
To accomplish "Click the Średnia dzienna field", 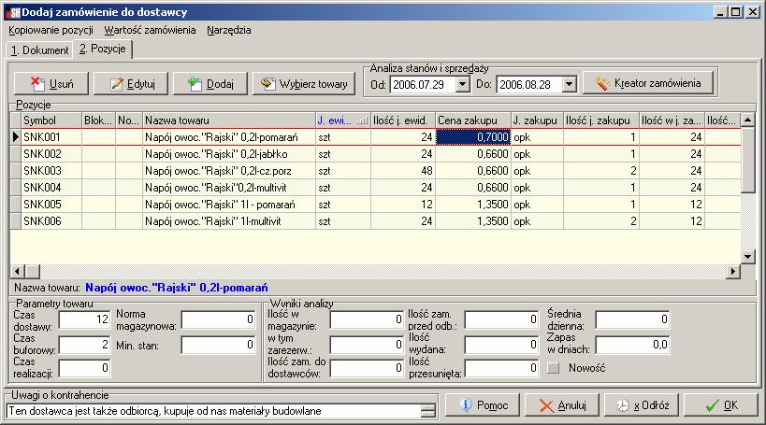I will pyautogui.click(x=632, y=319).
